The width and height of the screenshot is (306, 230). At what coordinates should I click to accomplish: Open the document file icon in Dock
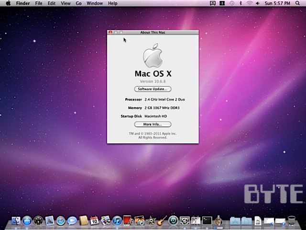coord(258,221)
